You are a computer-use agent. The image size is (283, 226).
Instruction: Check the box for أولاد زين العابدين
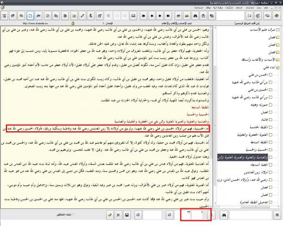pos(271,172)
